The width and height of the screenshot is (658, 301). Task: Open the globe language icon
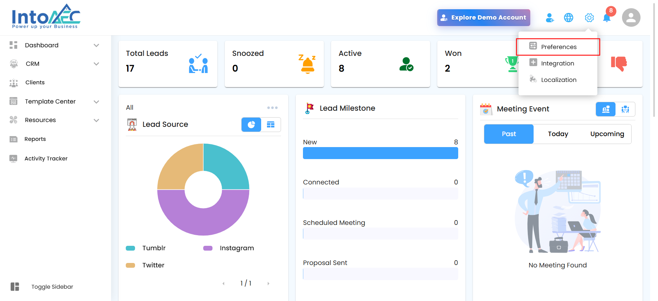point(569,18)
